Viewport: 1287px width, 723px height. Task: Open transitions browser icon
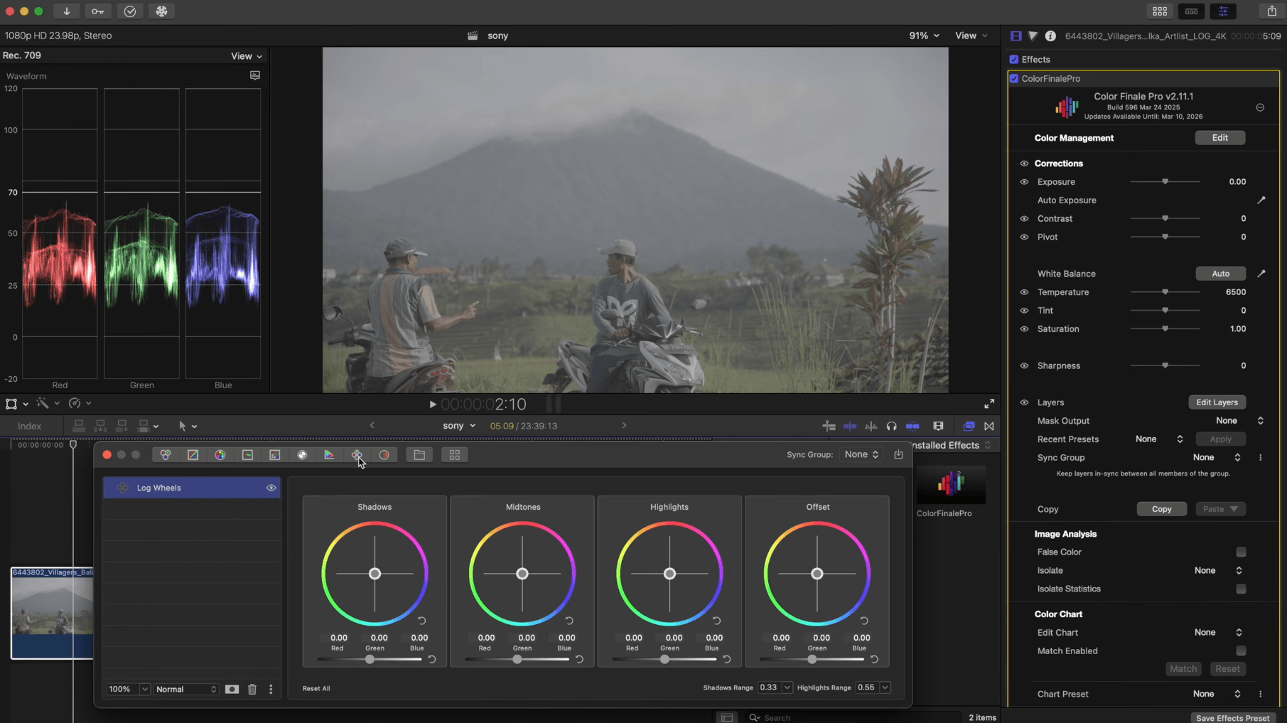point(989,426)
